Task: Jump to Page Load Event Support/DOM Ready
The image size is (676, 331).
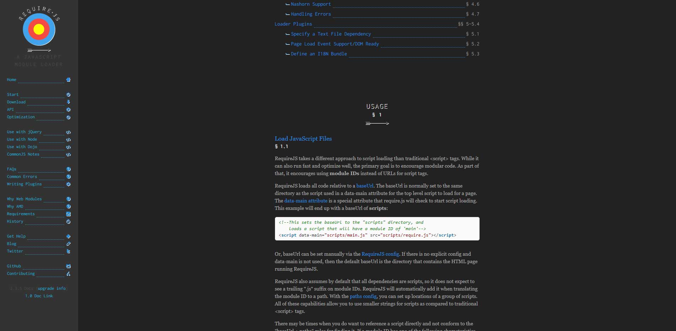Action: [x=335, y=44]
